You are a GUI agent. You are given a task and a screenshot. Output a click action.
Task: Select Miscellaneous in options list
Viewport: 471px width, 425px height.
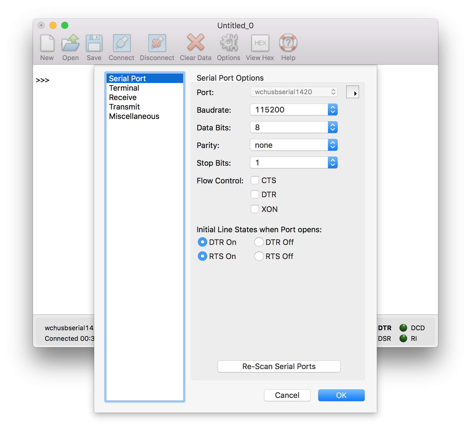[x=145, y=116]
